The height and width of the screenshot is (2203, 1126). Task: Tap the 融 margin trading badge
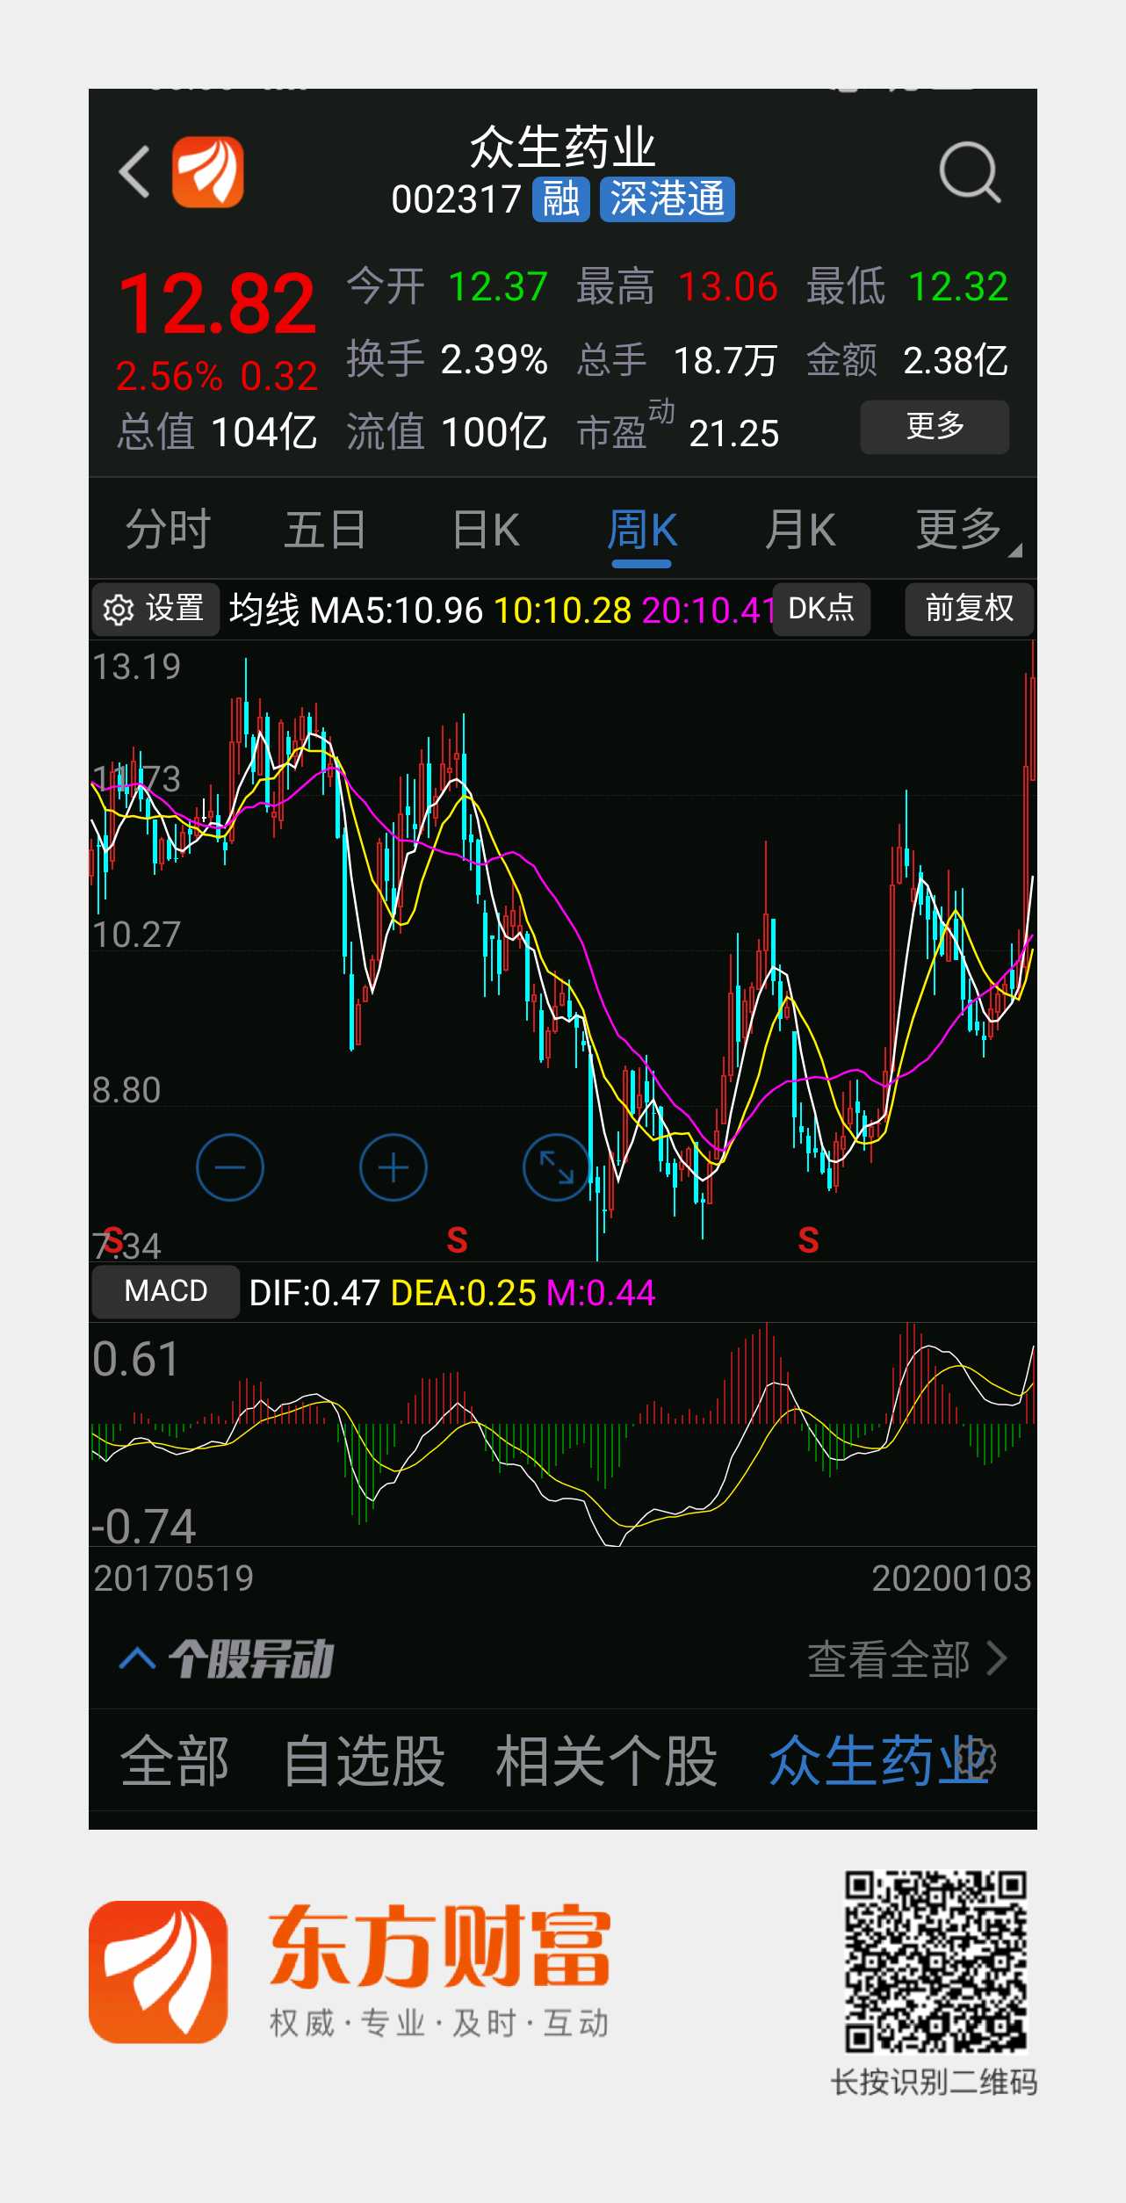tap(560, 199)
